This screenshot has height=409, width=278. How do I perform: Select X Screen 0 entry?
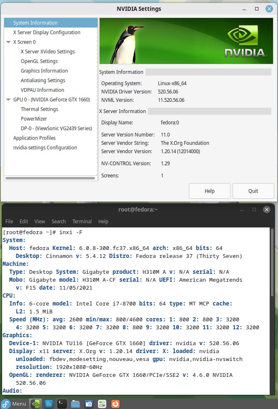click(x=24, y=42)
